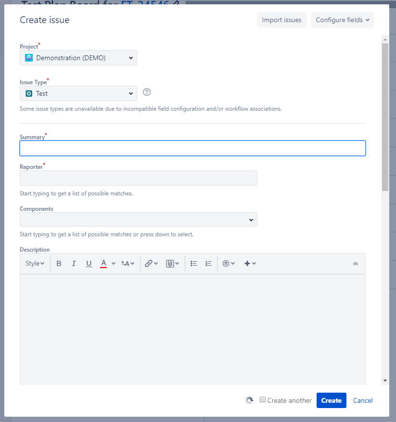Expand the Components dropdown
Screen dimensions: 396x422
139,219
